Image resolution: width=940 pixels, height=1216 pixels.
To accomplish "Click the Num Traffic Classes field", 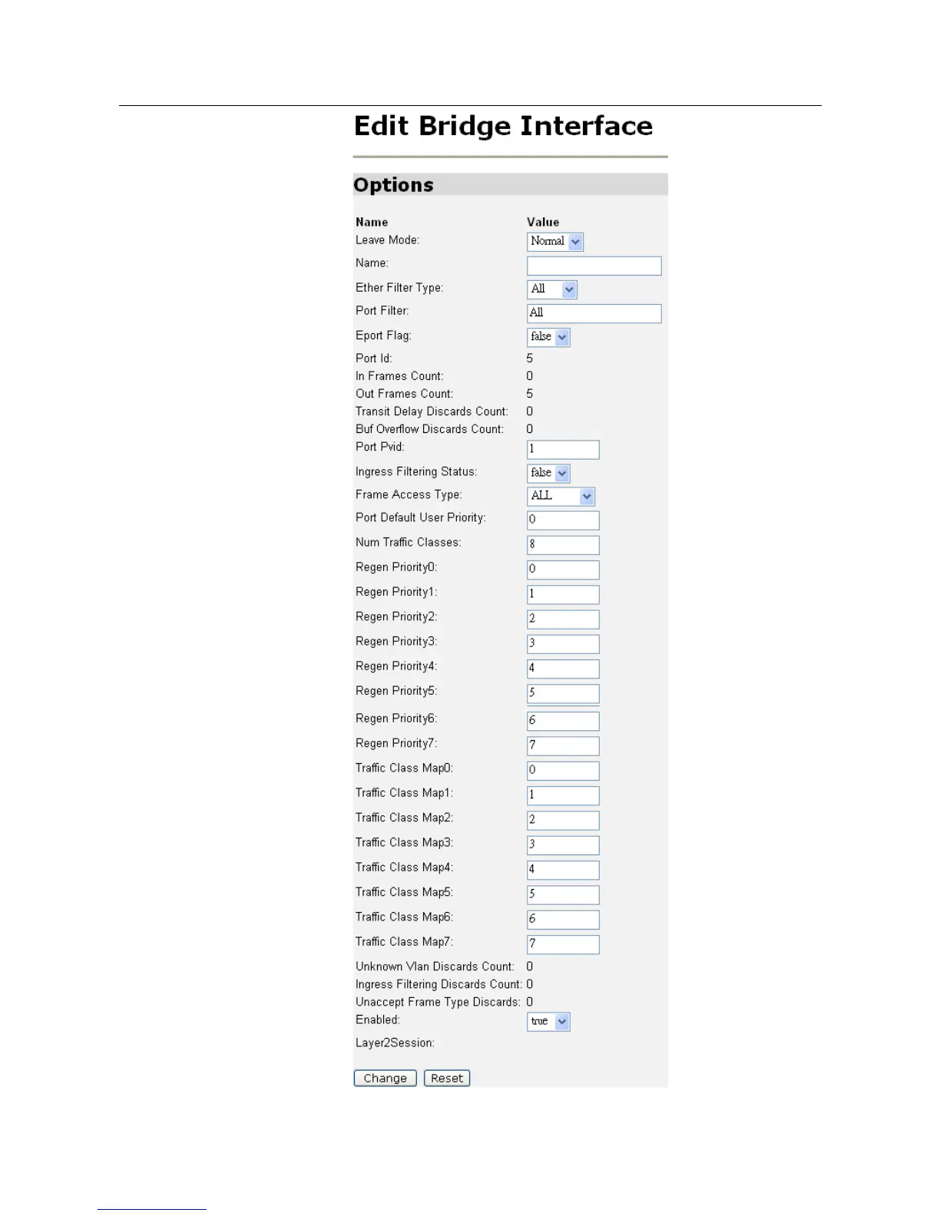I will pos(563,545).
